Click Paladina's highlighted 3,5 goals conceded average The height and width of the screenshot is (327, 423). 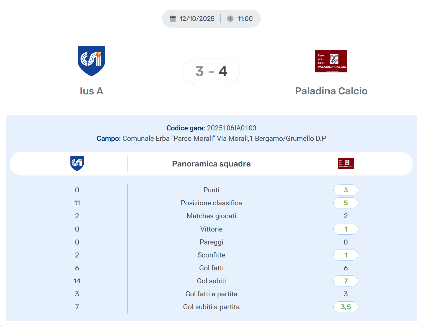346,307
